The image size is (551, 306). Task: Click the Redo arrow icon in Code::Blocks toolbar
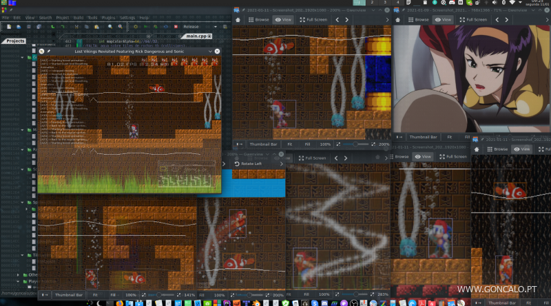(63, 27)
